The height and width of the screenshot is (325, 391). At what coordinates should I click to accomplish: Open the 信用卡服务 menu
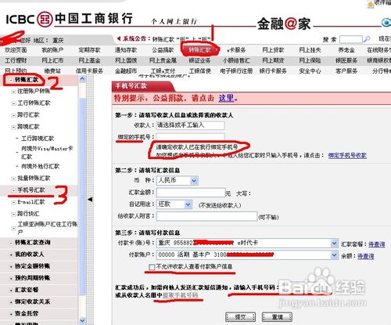coord(89,70)
